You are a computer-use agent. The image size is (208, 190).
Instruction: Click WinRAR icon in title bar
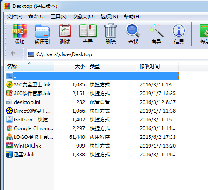pos(7,6)
